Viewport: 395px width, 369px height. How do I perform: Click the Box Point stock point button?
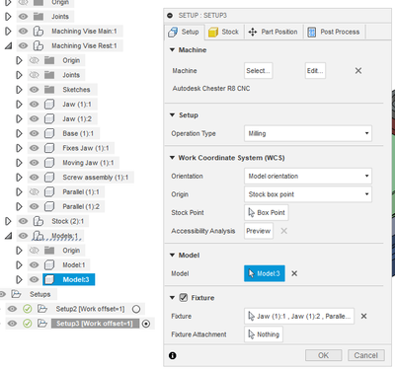[x=267, y=213]
